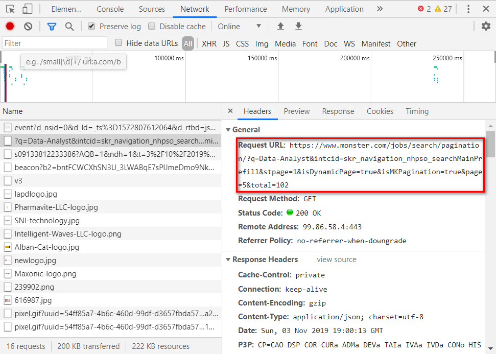The height and width of the screenshot is (354, 496).
Task: Select the 239902.png request row
Action: (110, 287)
